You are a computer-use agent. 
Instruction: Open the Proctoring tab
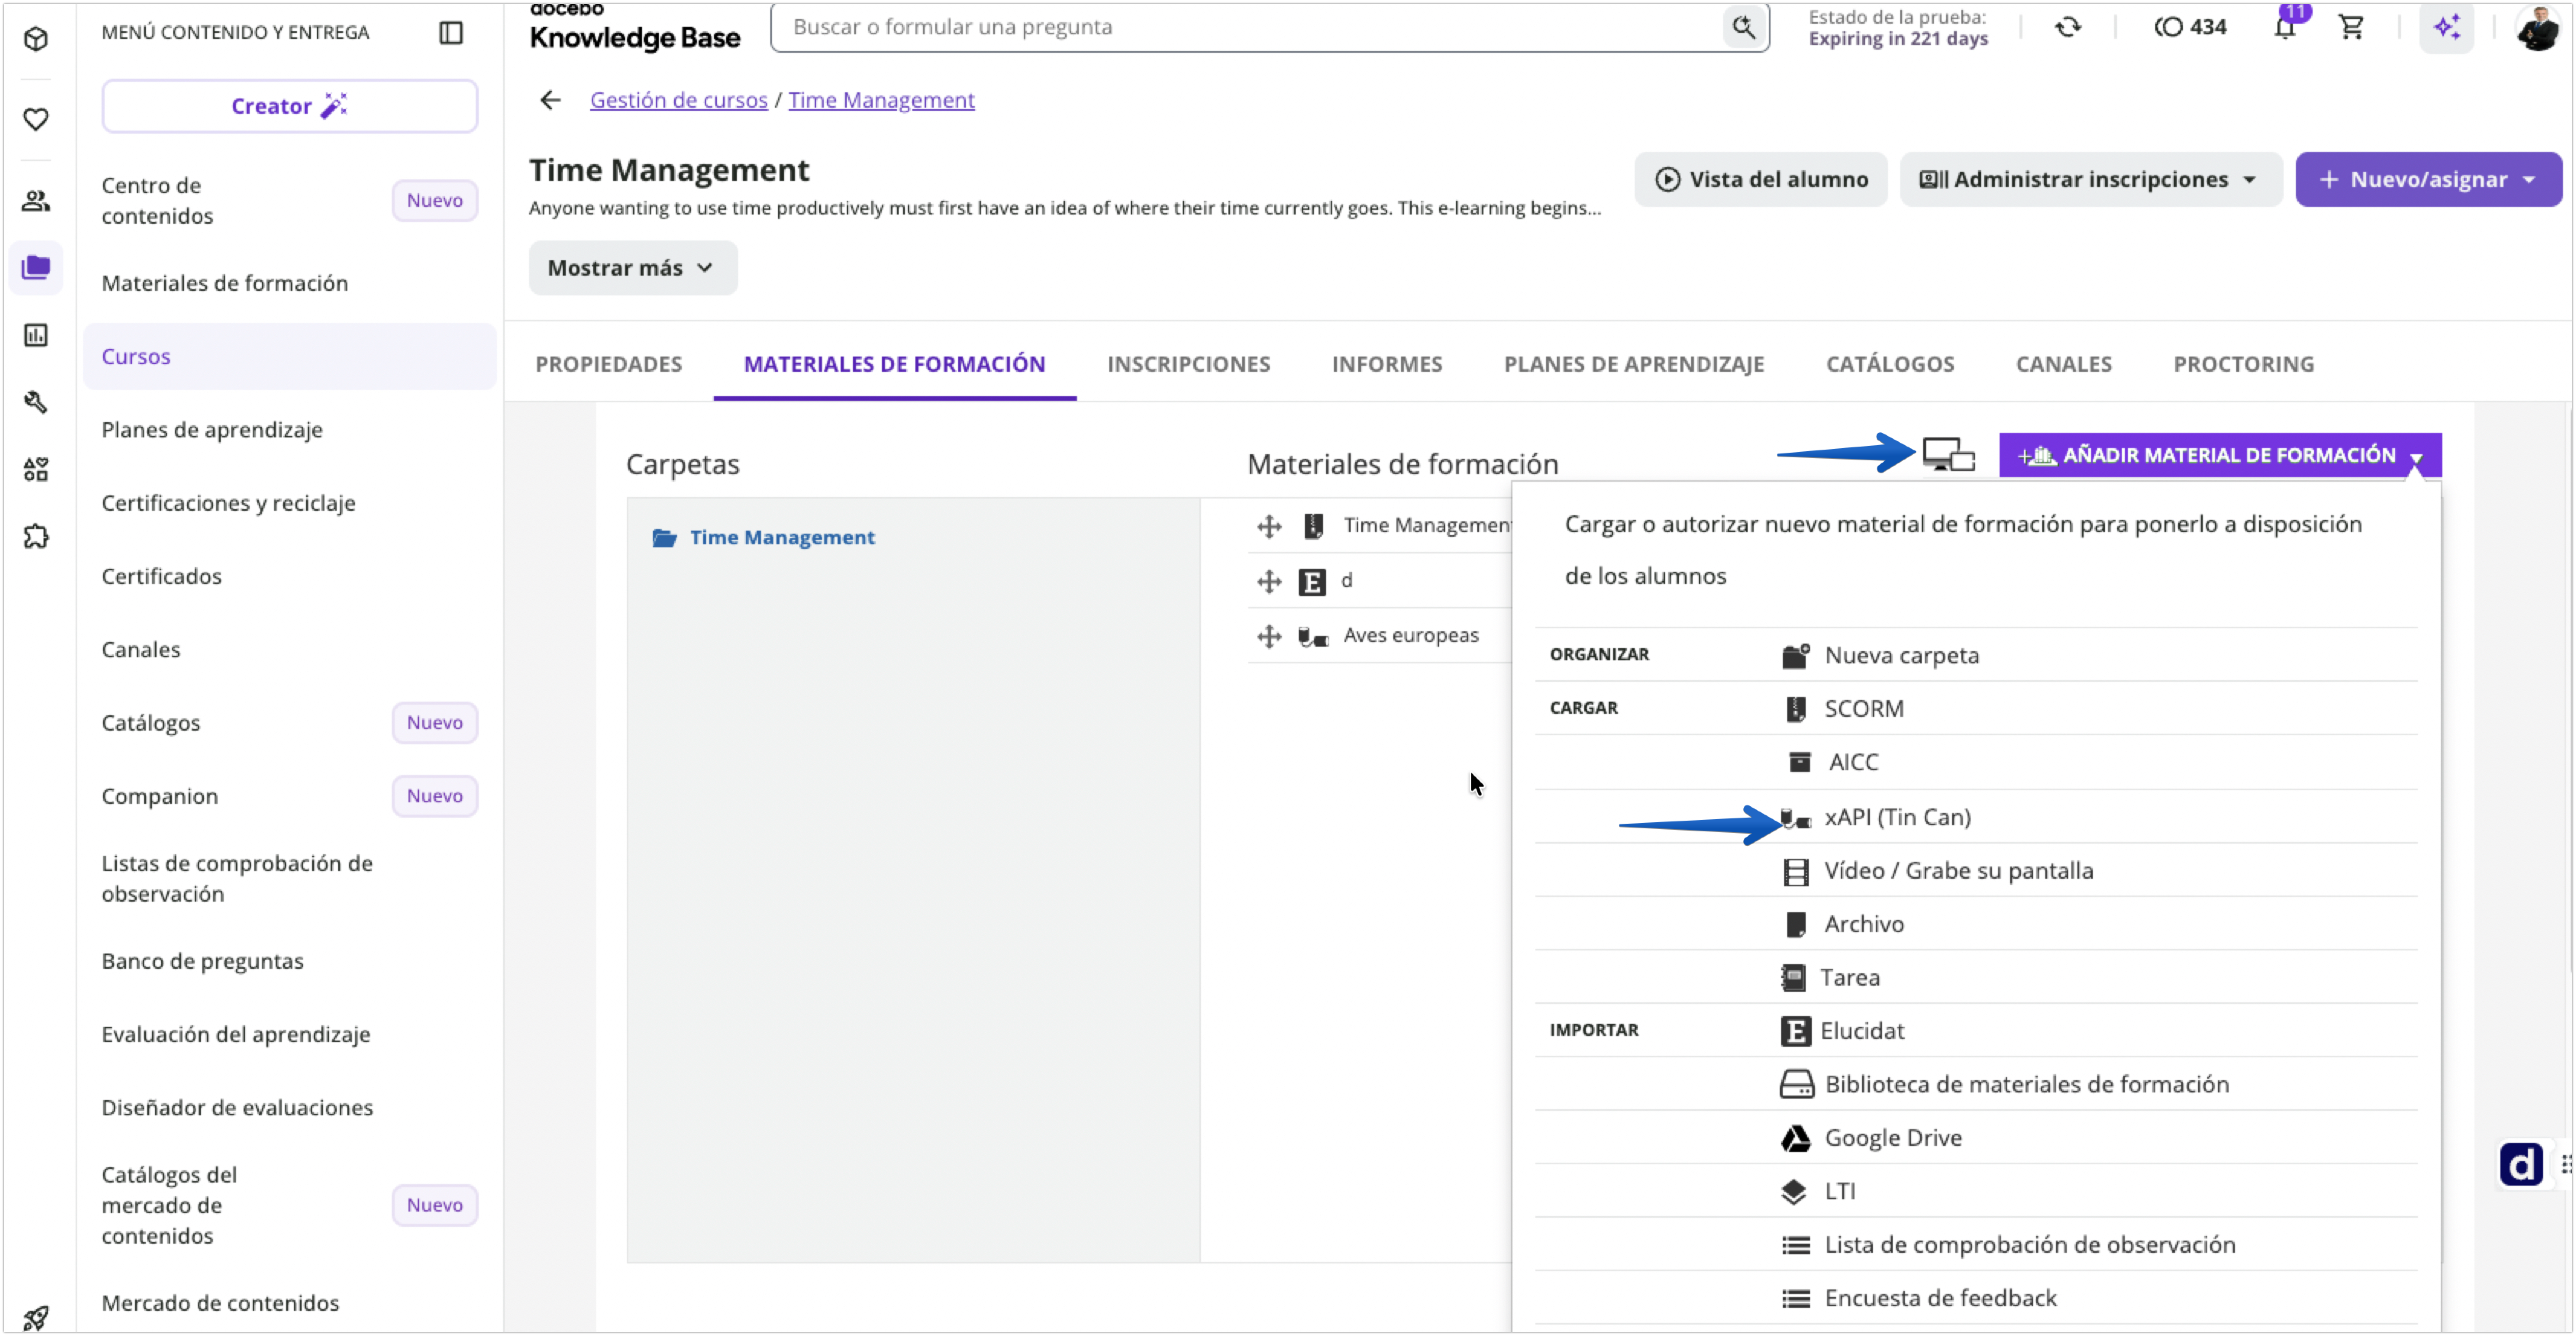click(x=2243, y=364)
